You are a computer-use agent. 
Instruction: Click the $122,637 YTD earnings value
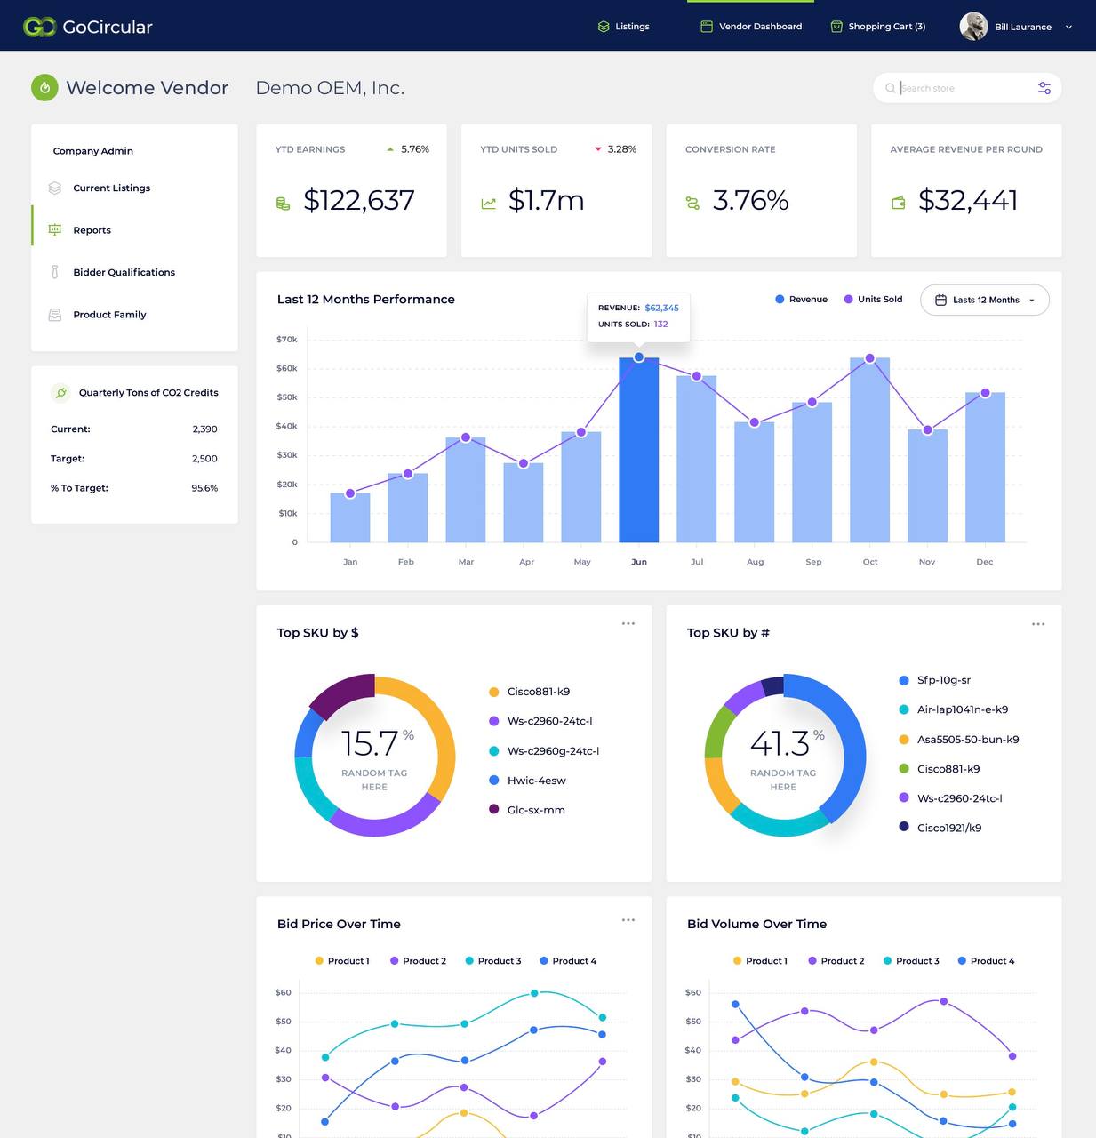(359, 201)
